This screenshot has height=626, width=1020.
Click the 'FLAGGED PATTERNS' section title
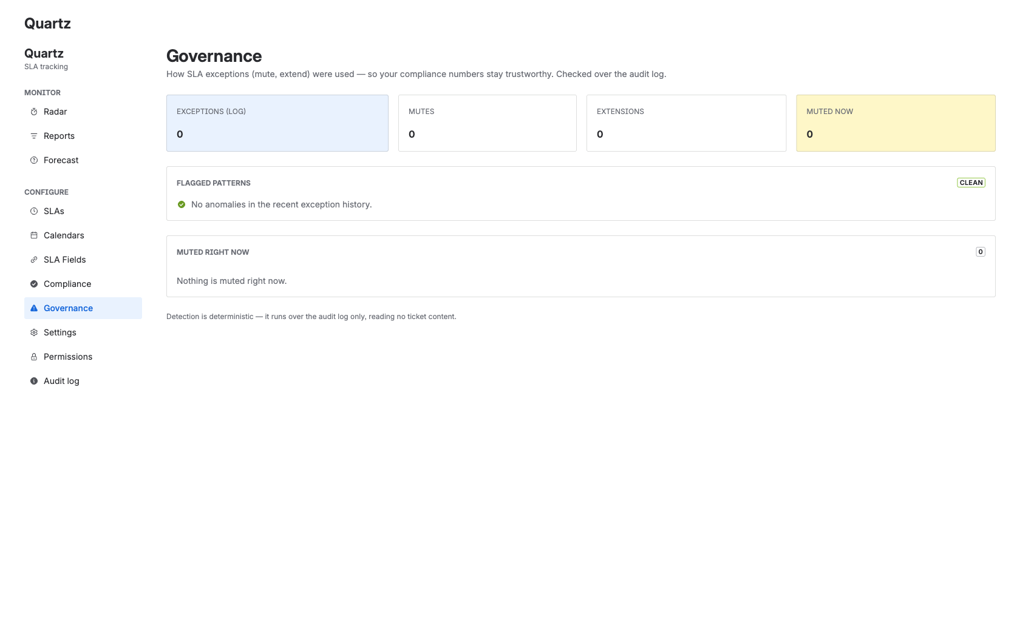[214, 183]
